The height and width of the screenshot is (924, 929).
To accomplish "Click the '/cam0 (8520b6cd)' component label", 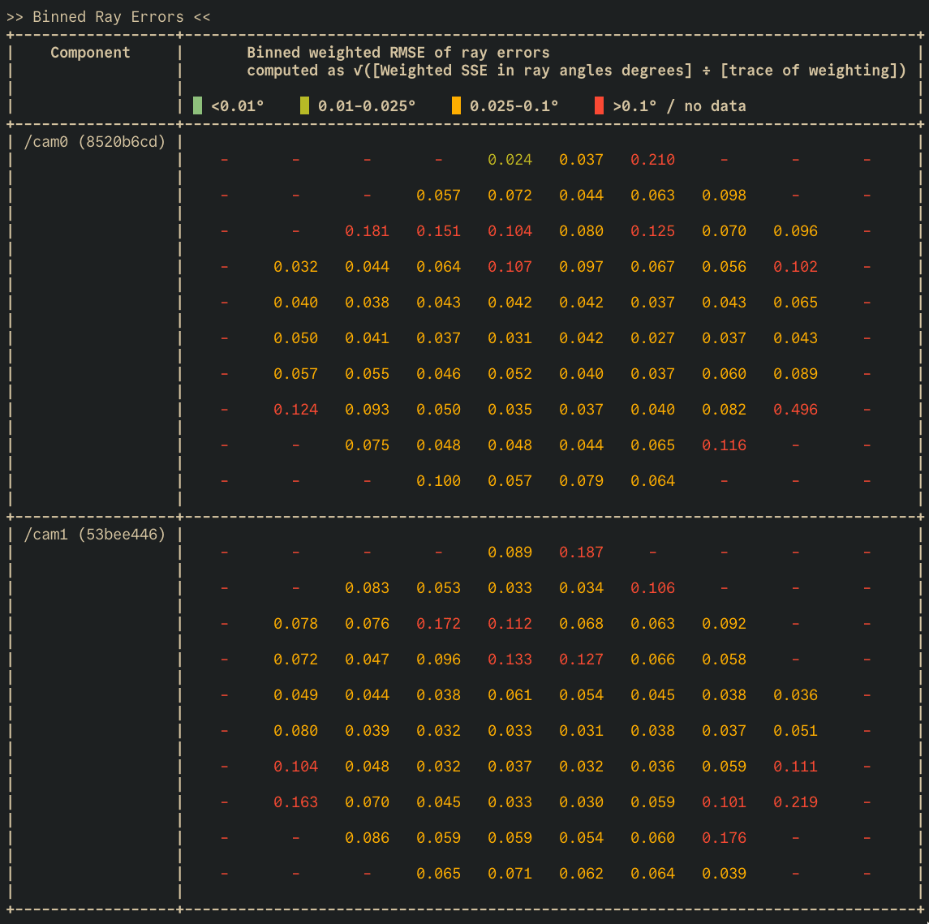I will [x=95, y=142].
